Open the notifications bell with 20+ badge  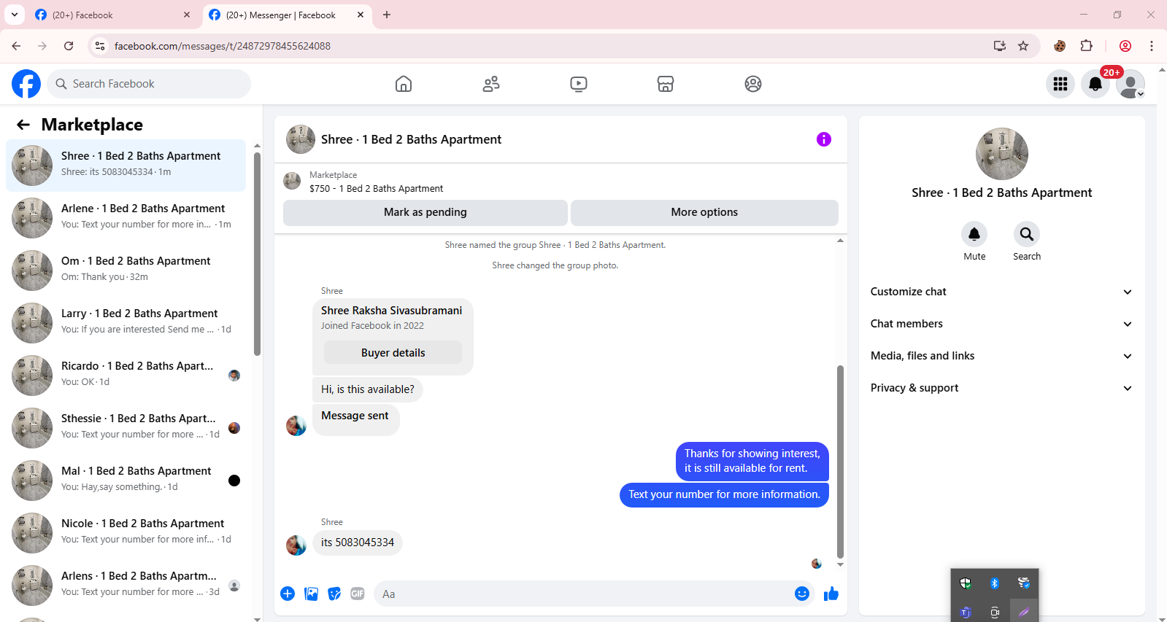click(x=1095, y=84)
